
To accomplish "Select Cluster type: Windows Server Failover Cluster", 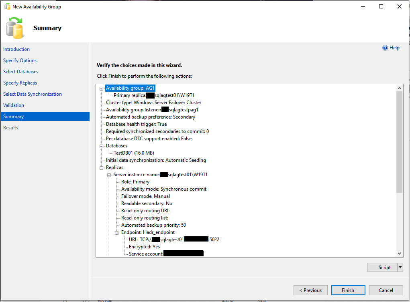I will coord(153,103).
